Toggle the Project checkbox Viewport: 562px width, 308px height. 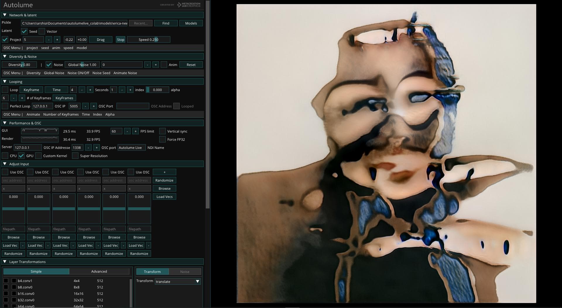click(x=5, y=39)
